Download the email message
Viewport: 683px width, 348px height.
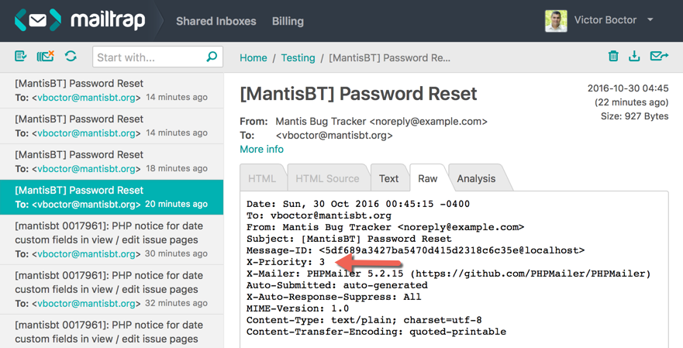[x=634, y=57]
